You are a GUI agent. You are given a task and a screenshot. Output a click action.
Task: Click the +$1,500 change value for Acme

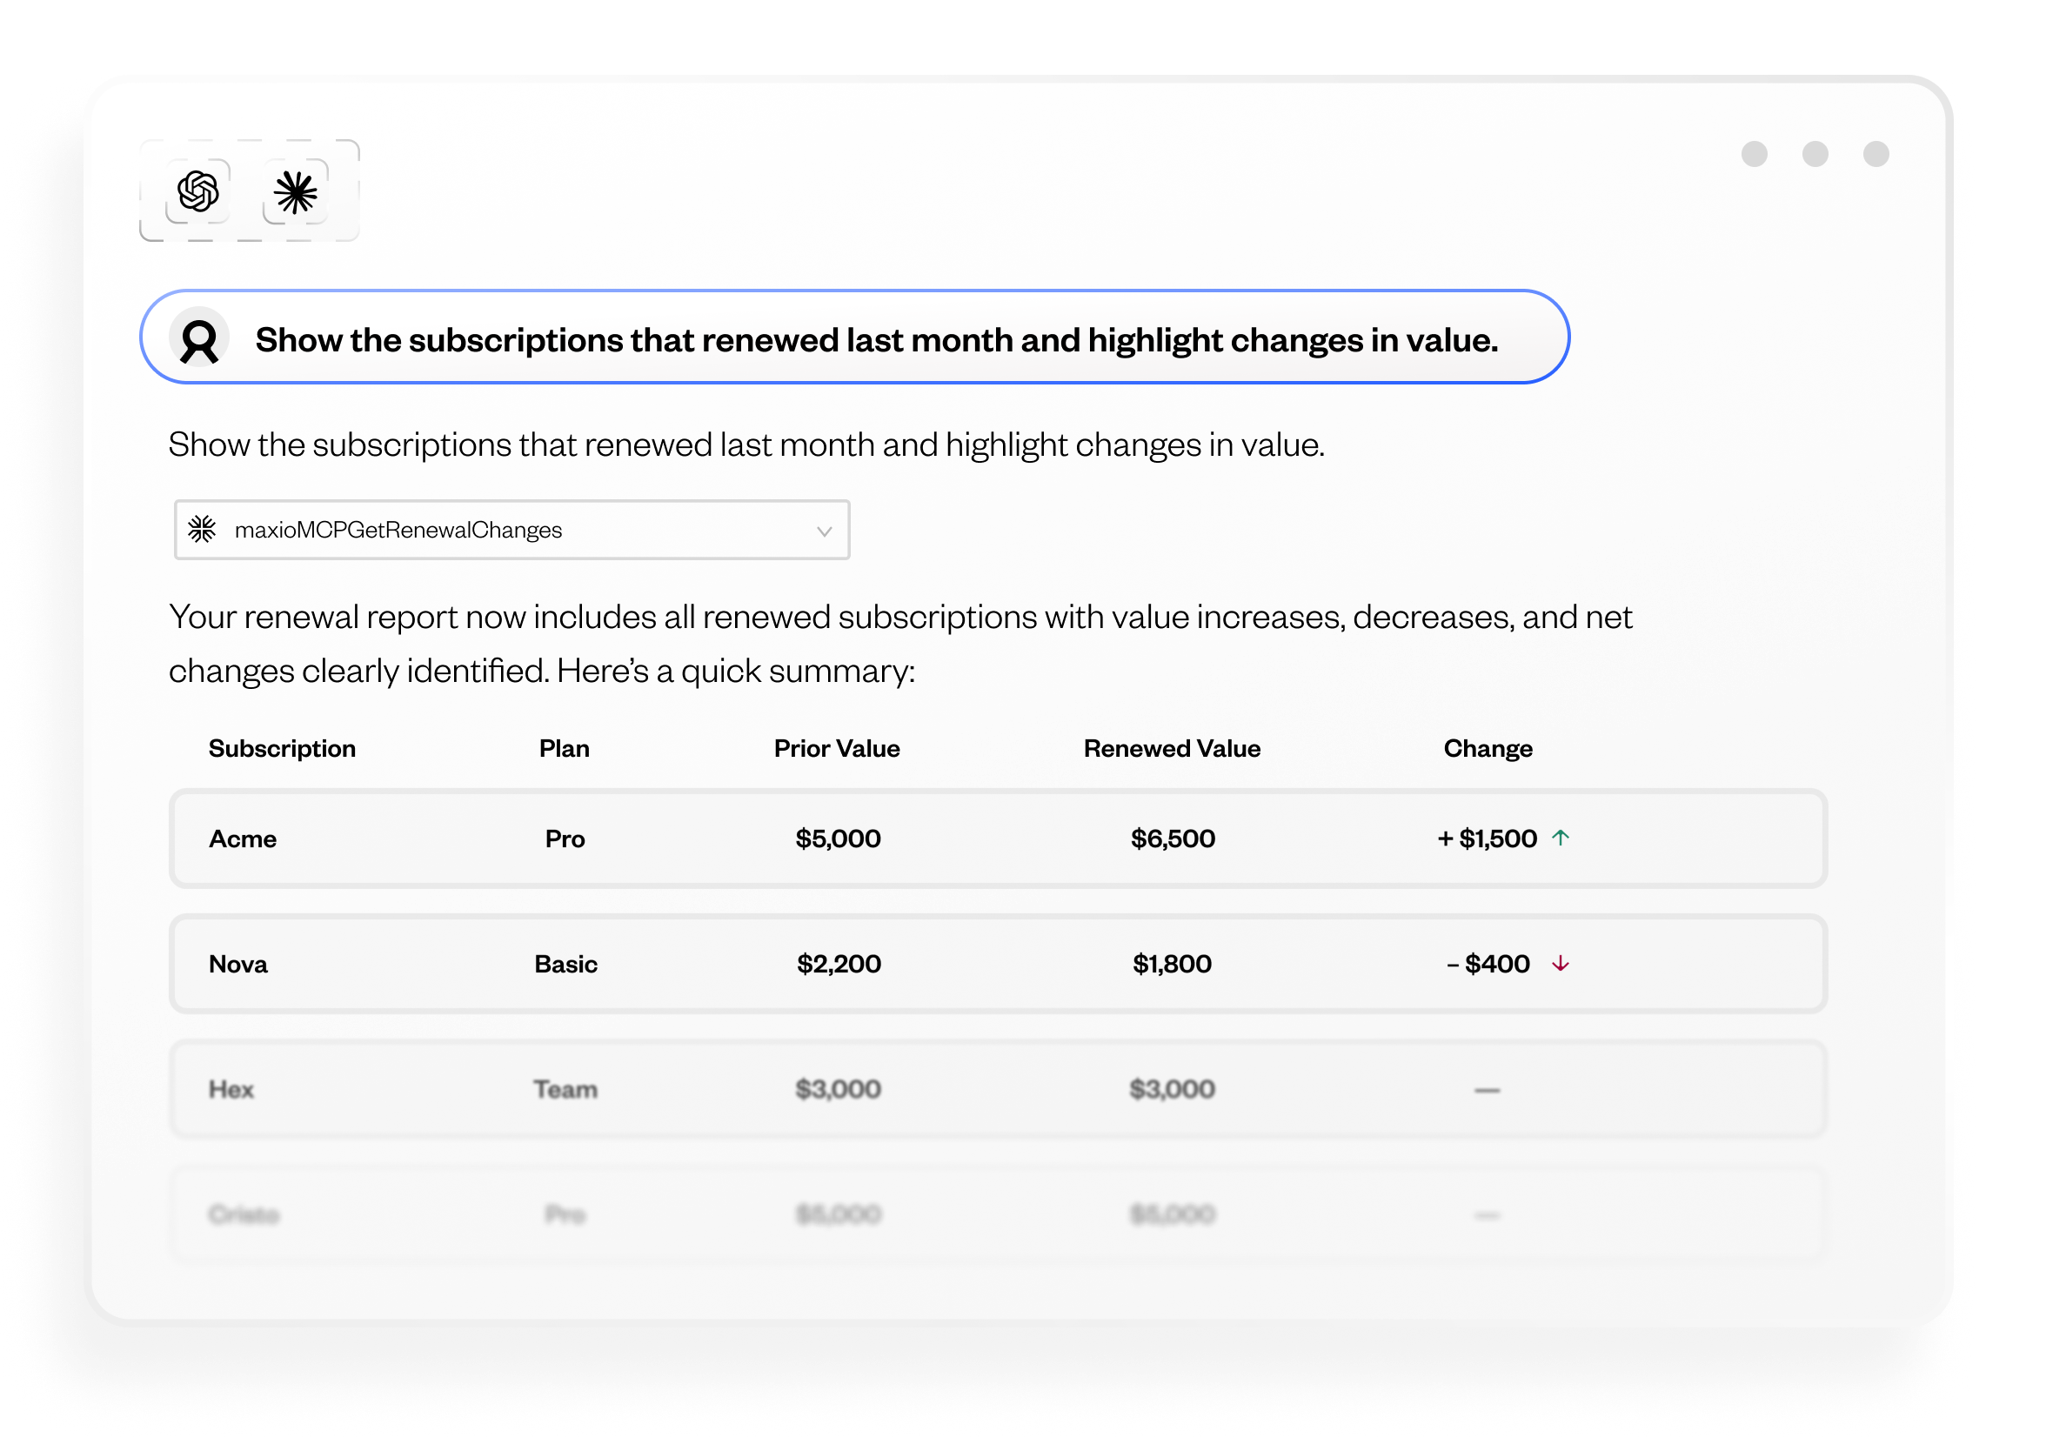[1487, 839]
